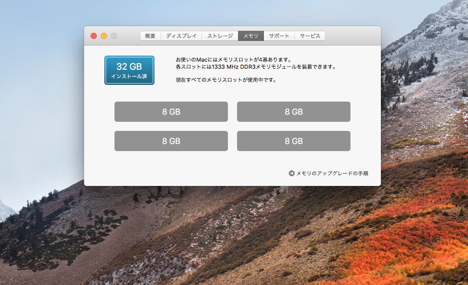Image resolution: width=468 pixels, height=285 pixels.
Task: Click the arrow icon beside memory upgrade instructions
Action: click(292, 173)
